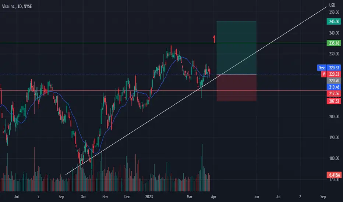Click the Visa Inc., 1D, NYSE chart title
Viewport: 343px width, 202px height.
pyautogui.click(x=17, y=6)
